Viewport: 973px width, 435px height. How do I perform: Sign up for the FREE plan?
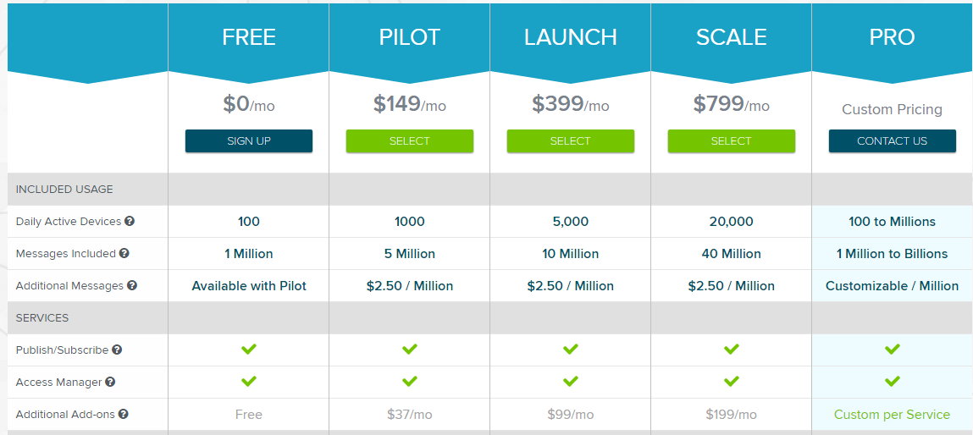pyautogui.click(x=249, y=140)
